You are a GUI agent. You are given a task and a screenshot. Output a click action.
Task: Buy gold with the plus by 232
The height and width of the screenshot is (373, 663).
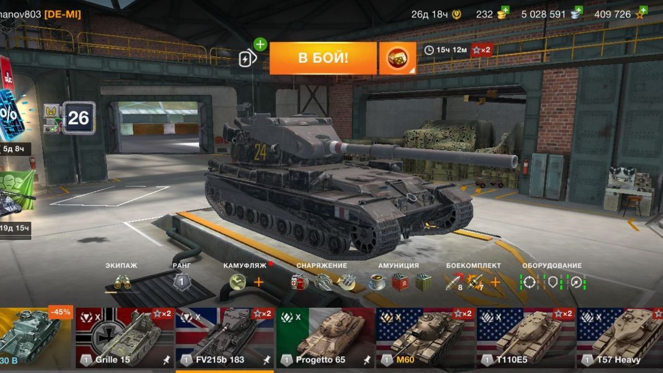click(505, 10)
